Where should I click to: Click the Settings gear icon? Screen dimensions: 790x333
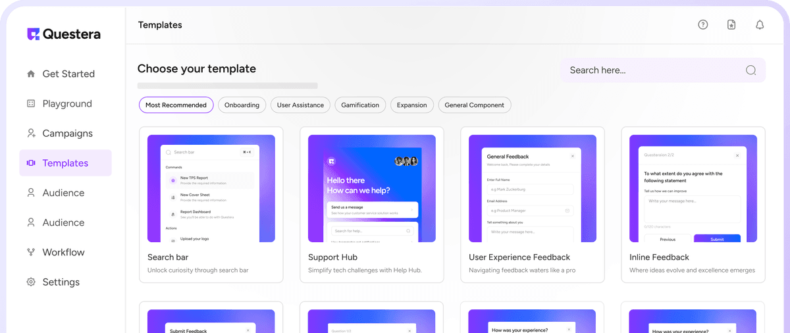tap(31, 282)
